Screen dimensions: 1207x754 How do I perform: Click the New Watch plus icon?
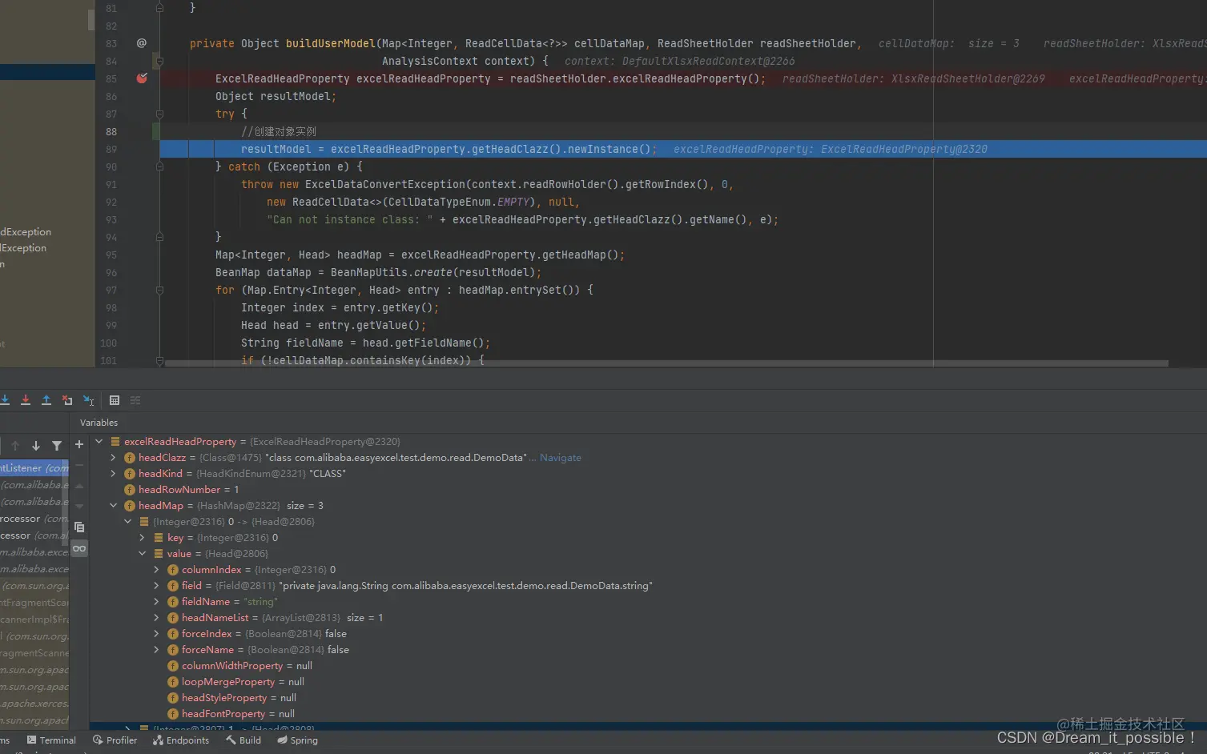79,444
